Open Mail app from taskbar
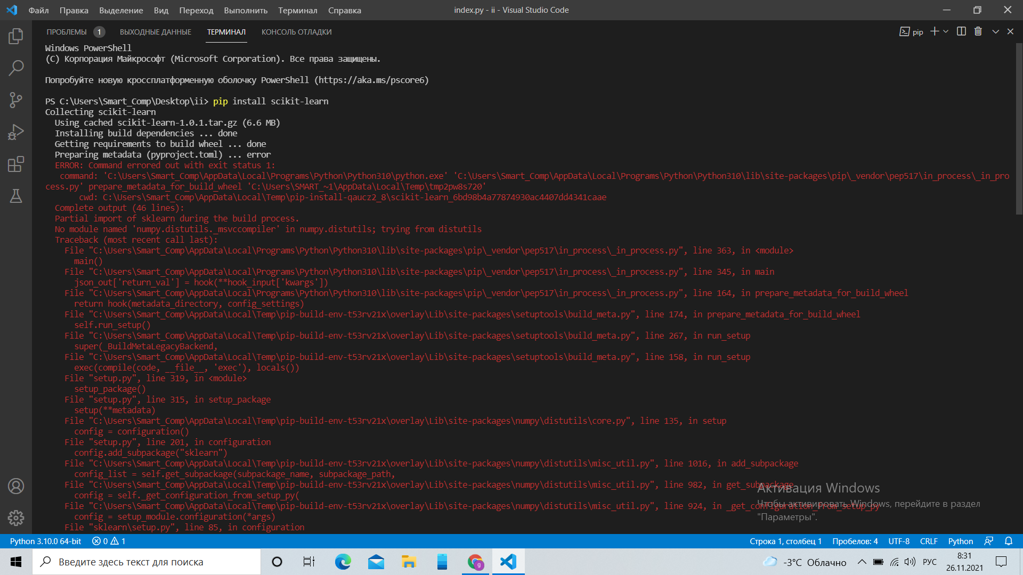This screenshot has width=1023, height=575. pos(376,562)
